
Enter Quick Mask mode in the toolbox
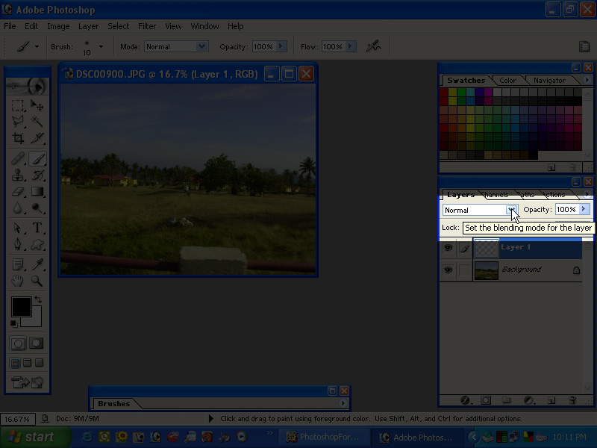point(37,343)
